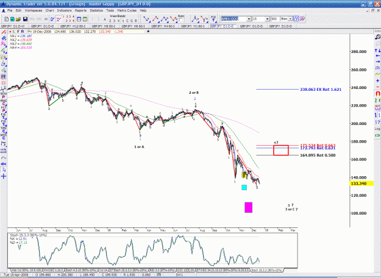This screenshot has width=381, height=278.
Task: Select the blue parallel lines channel tool
Action: tap(4, 38)
